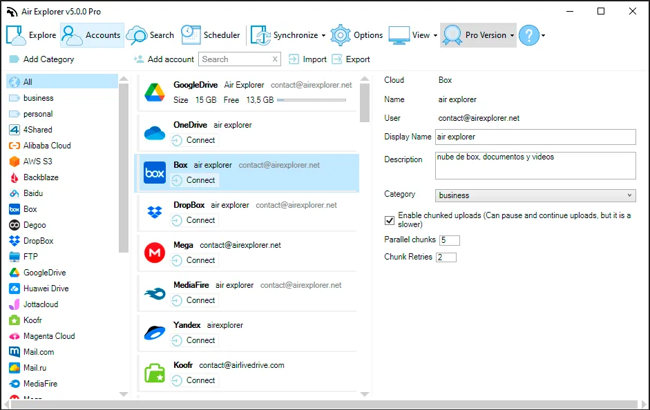Select Mail.ru in the sidebar
The image size is (650, 410).
click(x=62, y=368)
